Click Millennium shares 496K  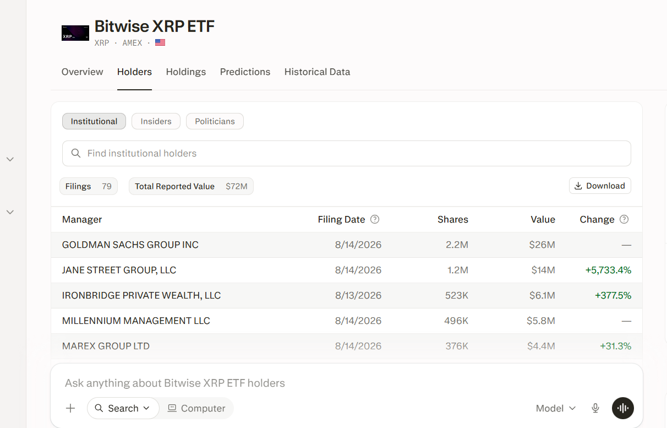[x=456, y=321]
